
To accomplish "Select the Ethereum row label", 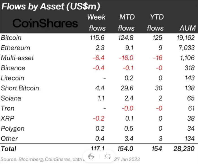I will pos(16,48).
